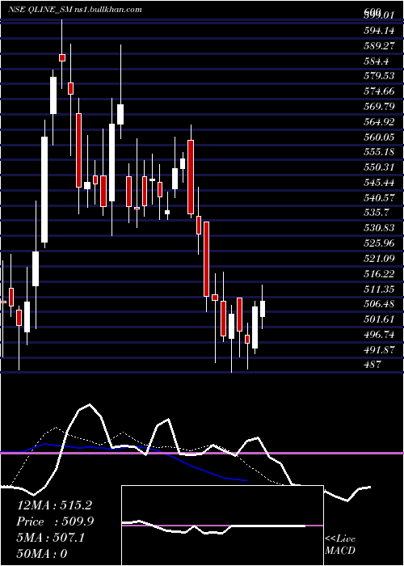Image resolution: width=404 pixels, height=566 pixels.
Task: Click the 496.74 price axis label
Action: 379,334
